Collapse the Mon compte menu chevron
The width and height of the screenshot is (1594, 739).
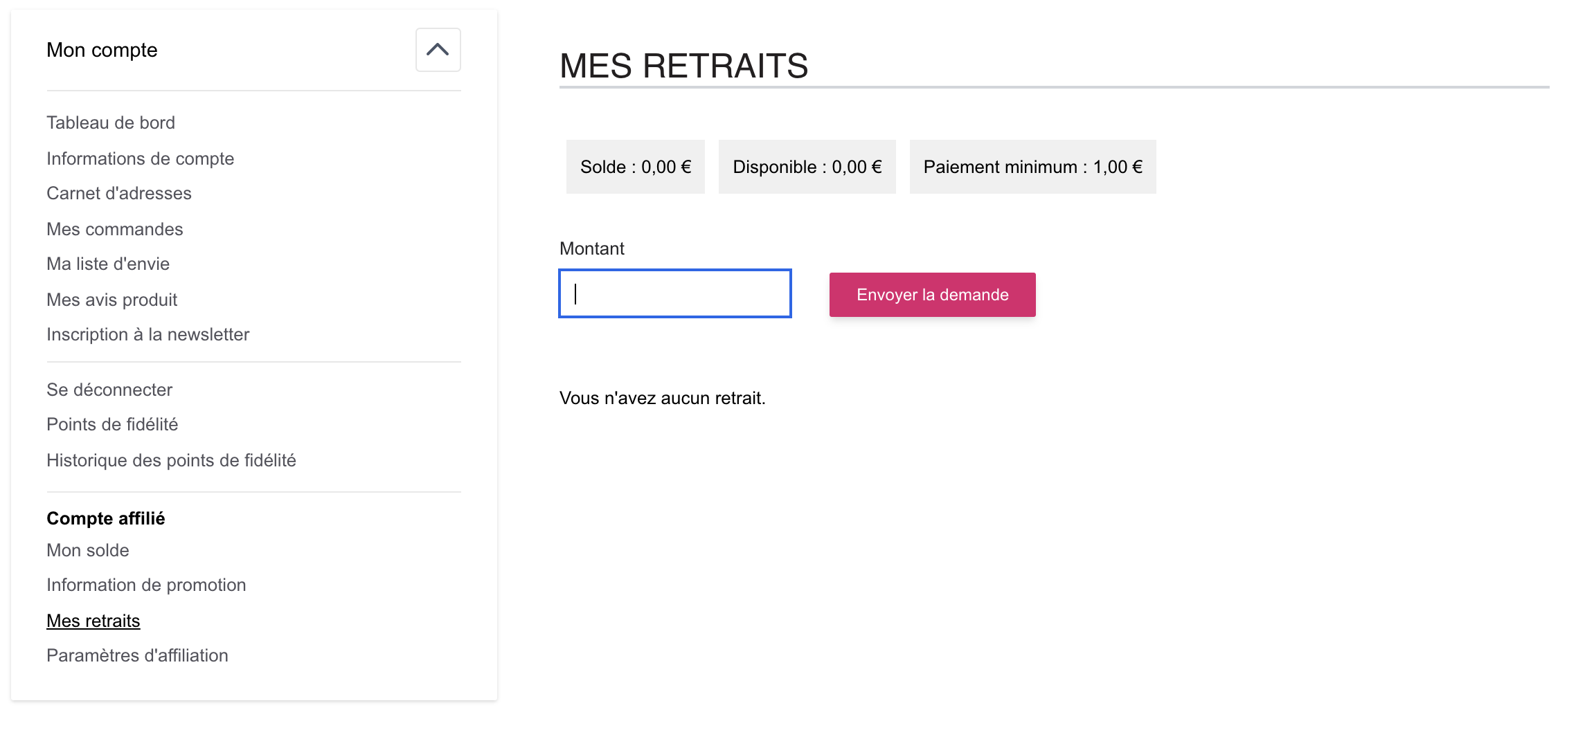[x=438, y=50]
